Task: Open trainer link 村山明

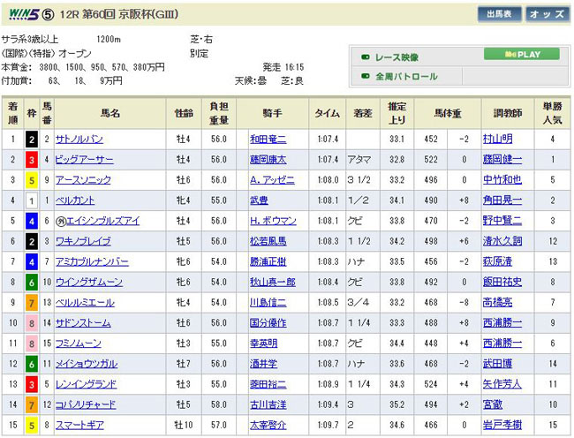Action: click(498, 139)
